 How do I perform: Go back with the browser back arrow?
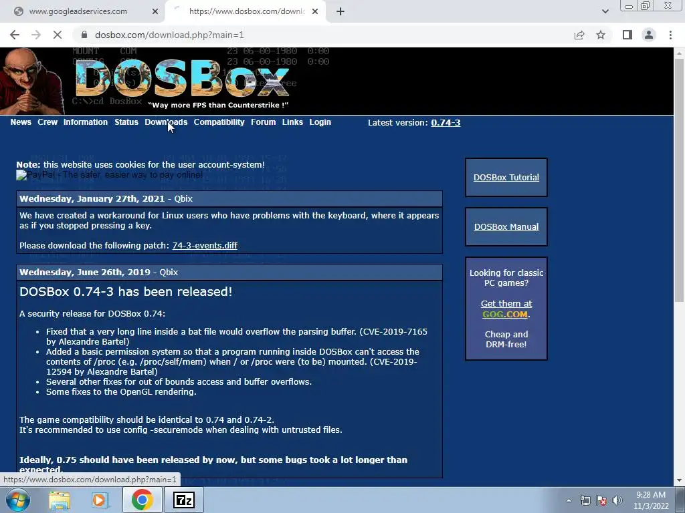pyautogui.click(x=15, y=35)
